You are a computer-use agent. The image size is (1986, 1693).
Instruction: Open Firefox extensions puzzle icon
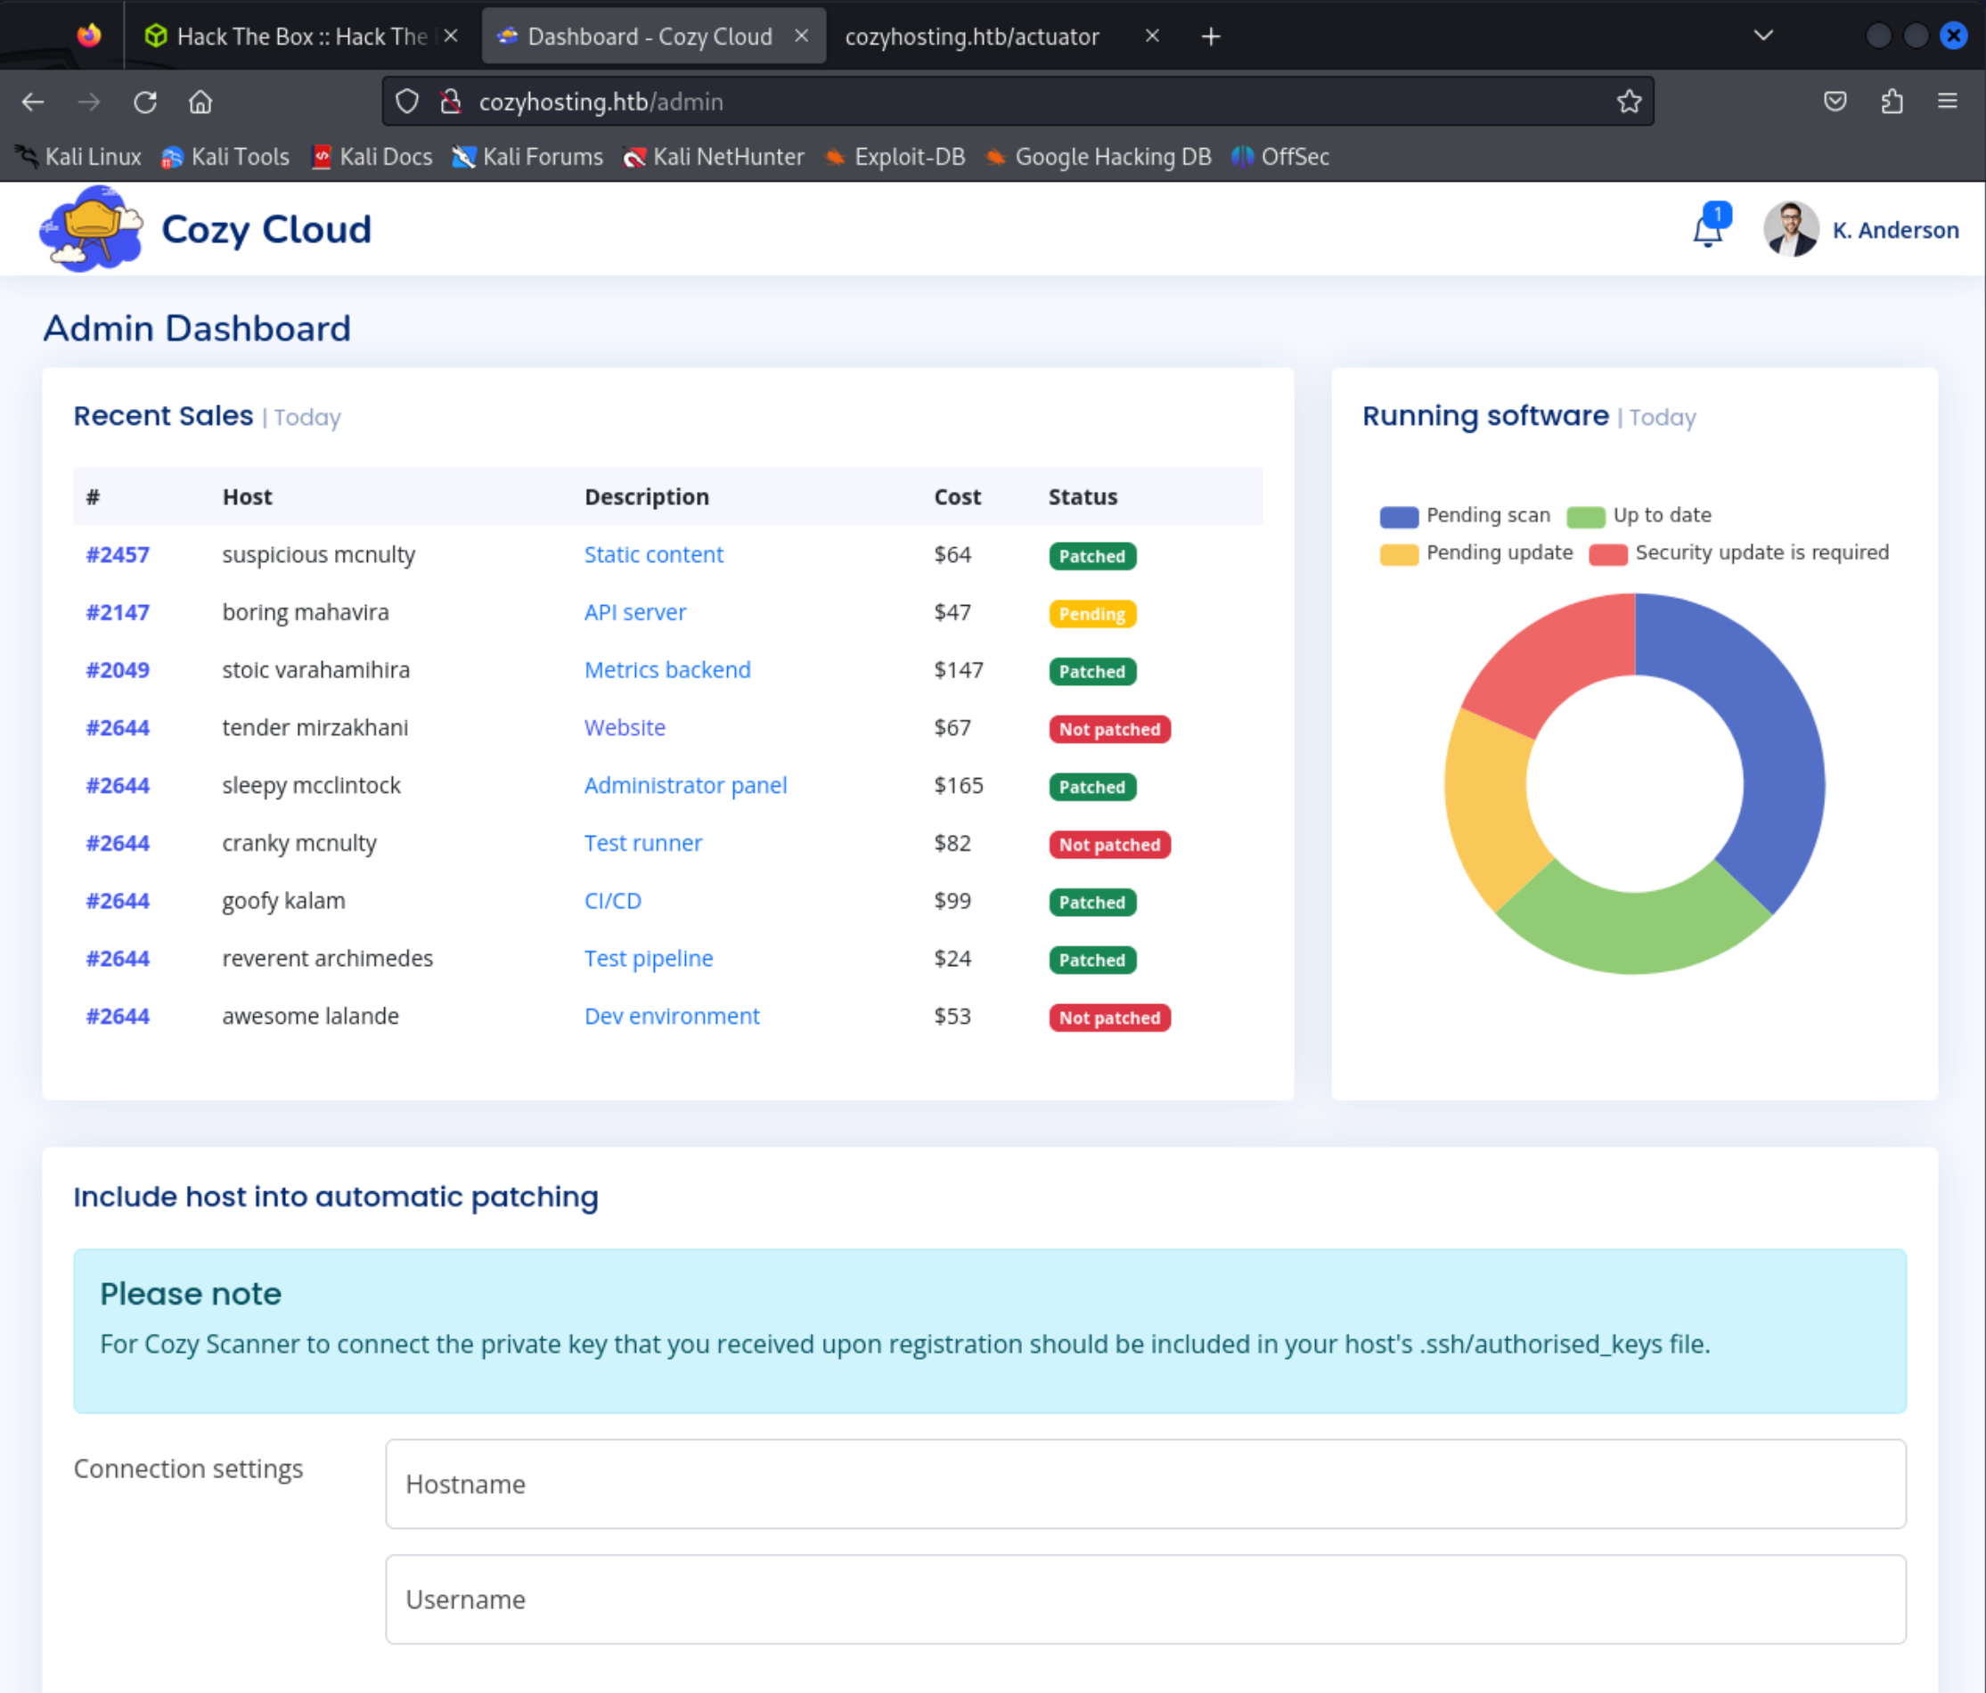pyautogui.click(x=1891, y=102)
